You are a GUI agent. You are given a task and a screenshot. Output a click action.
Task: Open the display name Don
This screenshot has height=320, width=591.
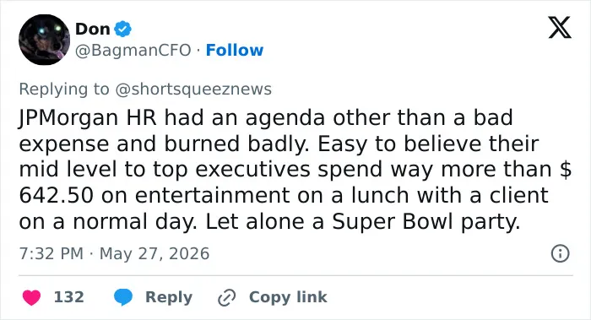93,29
